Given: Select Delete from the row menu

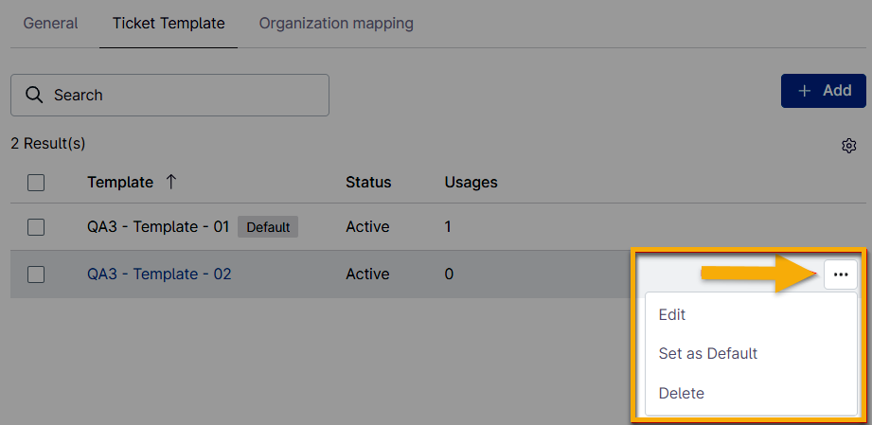Looking at the screenshot, I should point(682,393).
